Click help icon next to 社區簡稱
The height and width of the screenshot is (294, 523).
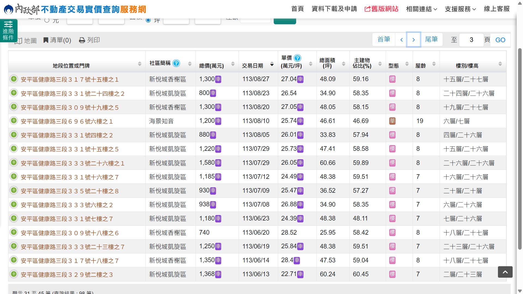pos(177,63)
